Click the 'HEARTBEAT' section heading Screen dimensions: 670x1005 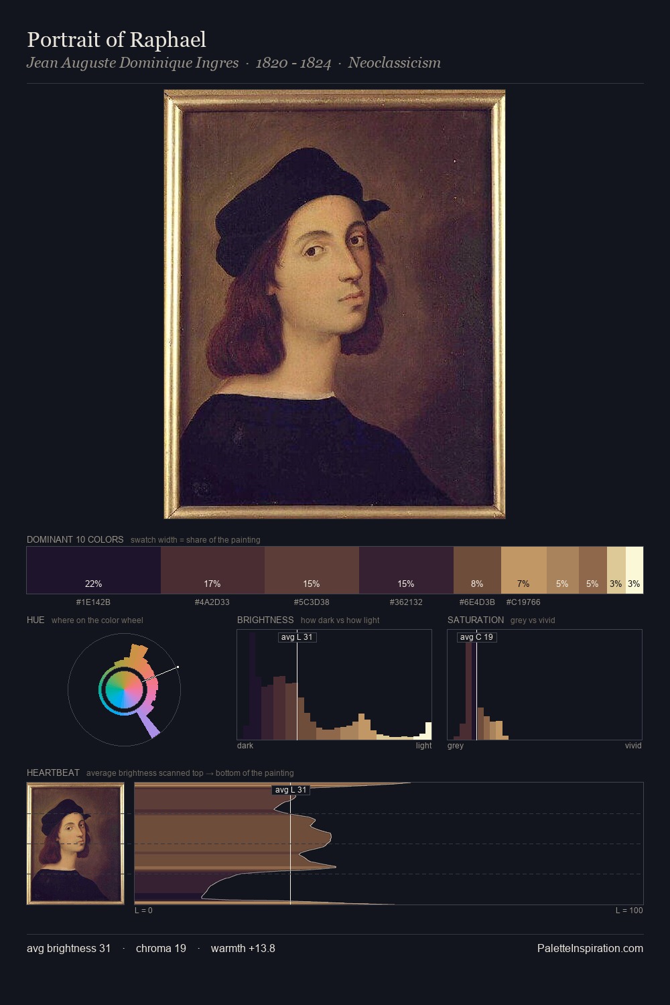click(x=53, y=773)
